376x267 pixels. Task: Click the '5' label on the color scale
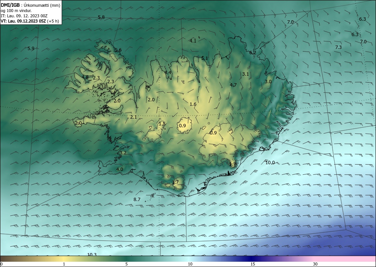[126, 264]
